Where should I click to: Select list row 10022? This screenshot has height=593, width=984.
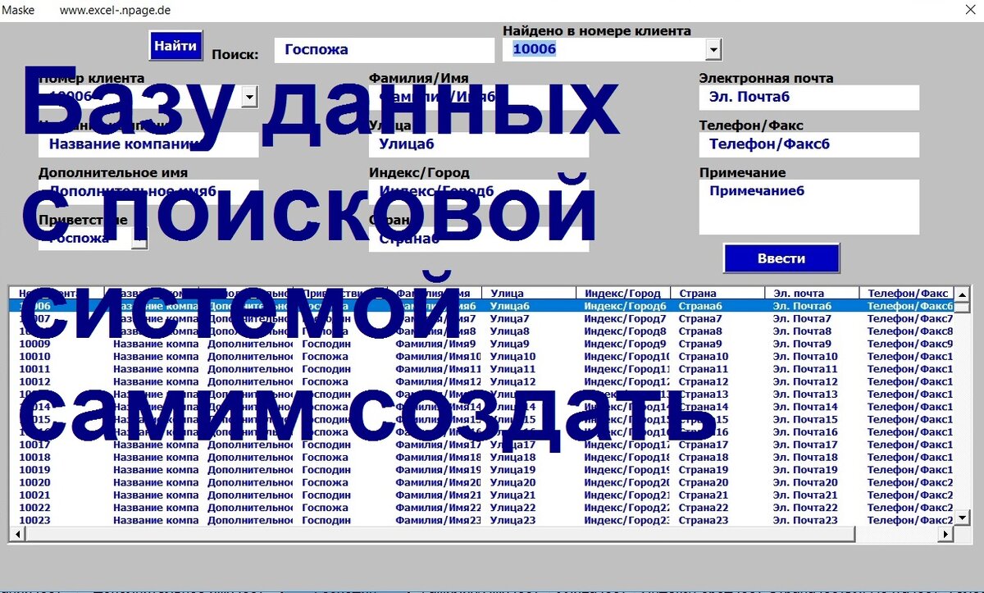[482, 508]
